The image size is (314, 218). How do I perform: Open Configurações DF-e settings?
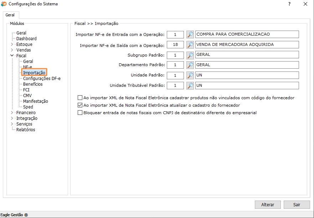[42, 79]
